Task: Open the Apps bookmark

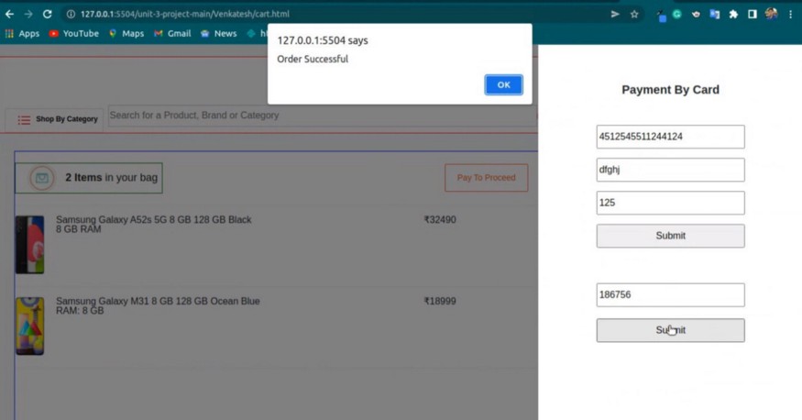Action: pos(22,34)
